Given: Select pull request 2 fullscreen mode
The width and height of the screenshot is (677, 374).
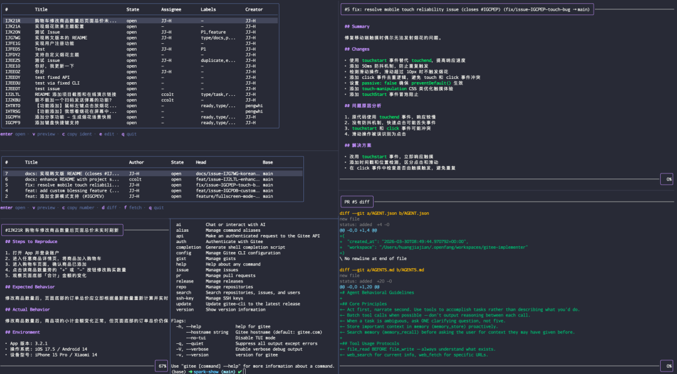Looking at the screenshot, I should (x=153, y=196).
